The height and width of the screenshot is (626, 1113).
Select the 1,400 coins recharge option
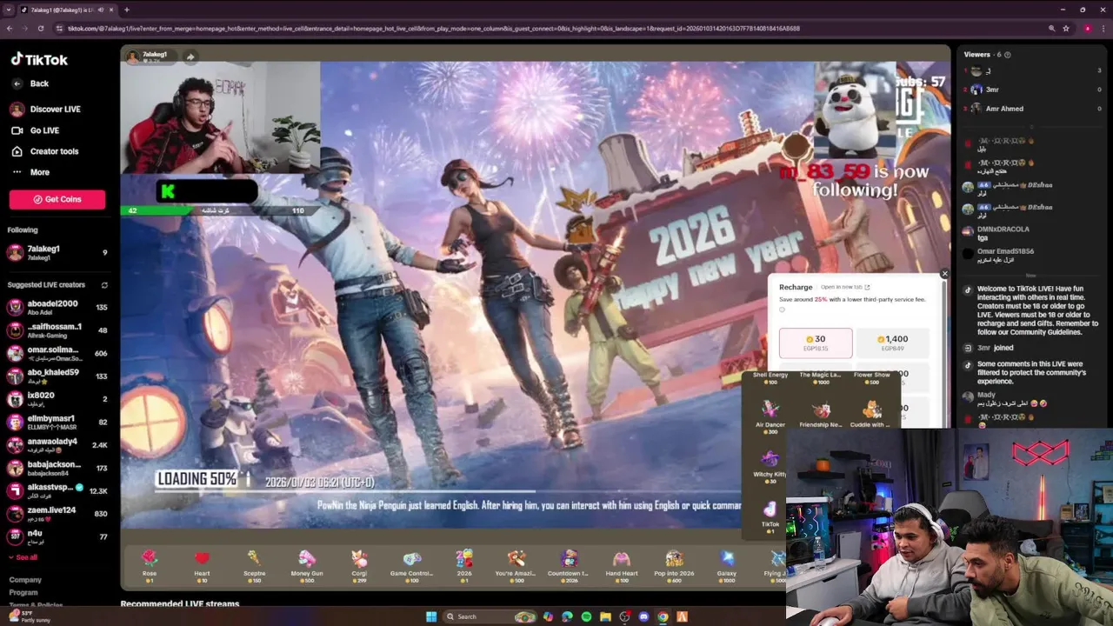[x=892, y=343]
